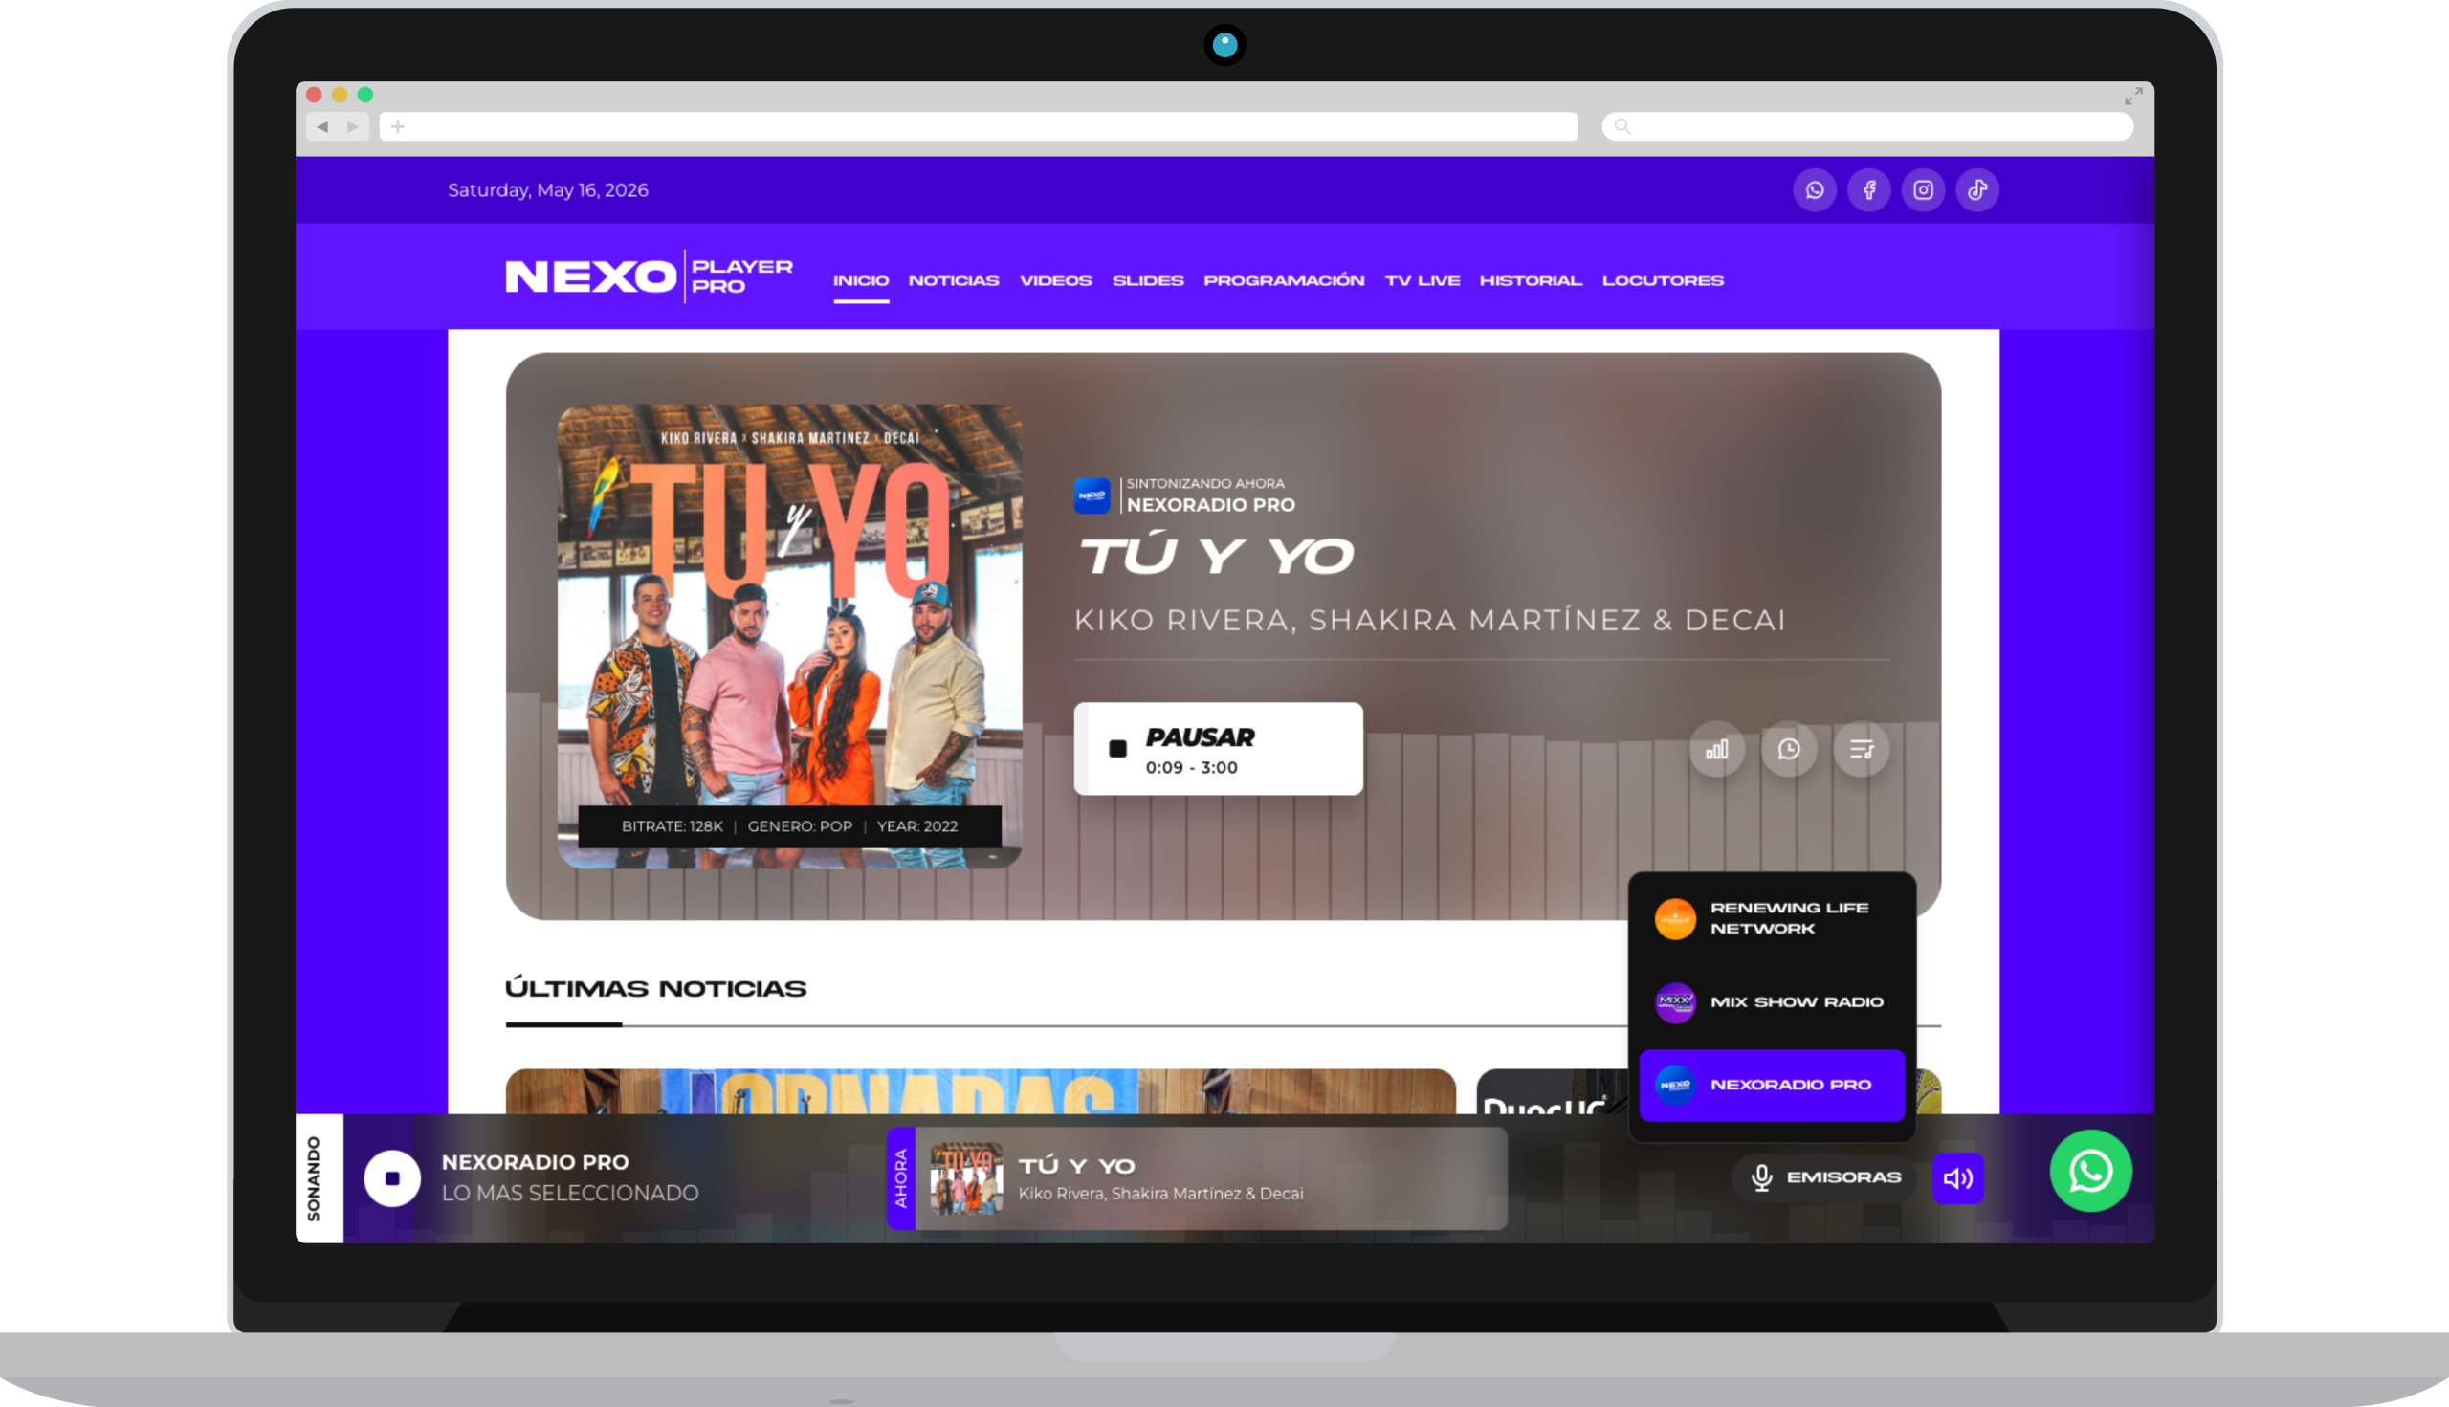Click browser forward arrow button

[x=353, y=126]
